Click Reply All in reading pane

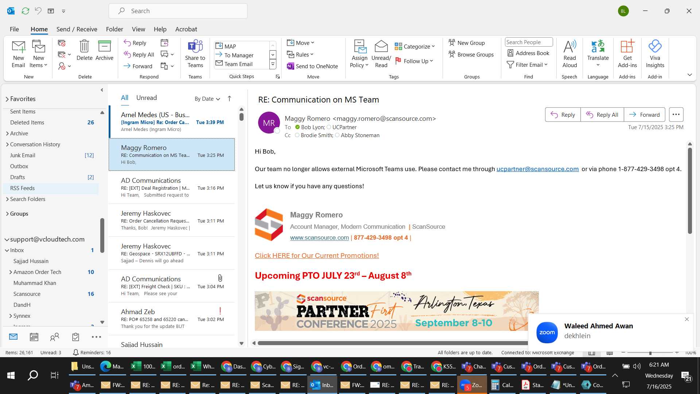click(x=602, y=115)
